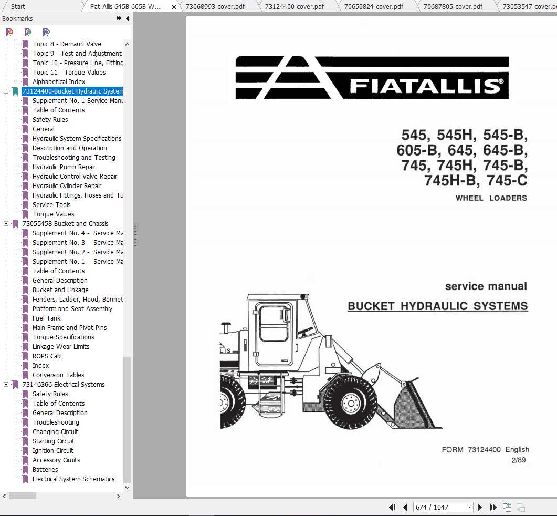Open Hydraulic Control Valve Repair bookmark
This screenshot has width=557, height=516.
point(75,177)
